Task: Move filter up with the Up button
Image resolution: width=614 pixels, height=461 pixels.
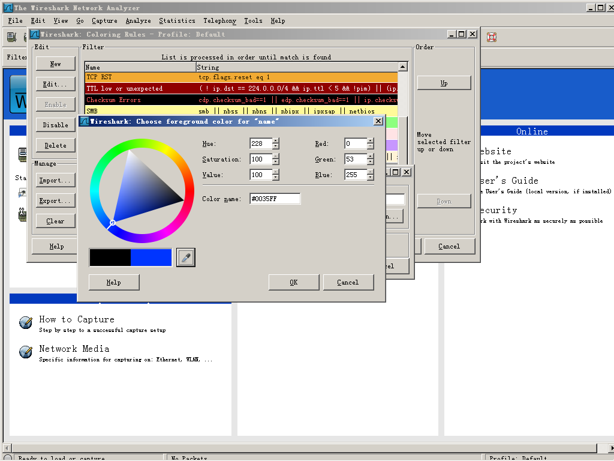Action: 444,83
